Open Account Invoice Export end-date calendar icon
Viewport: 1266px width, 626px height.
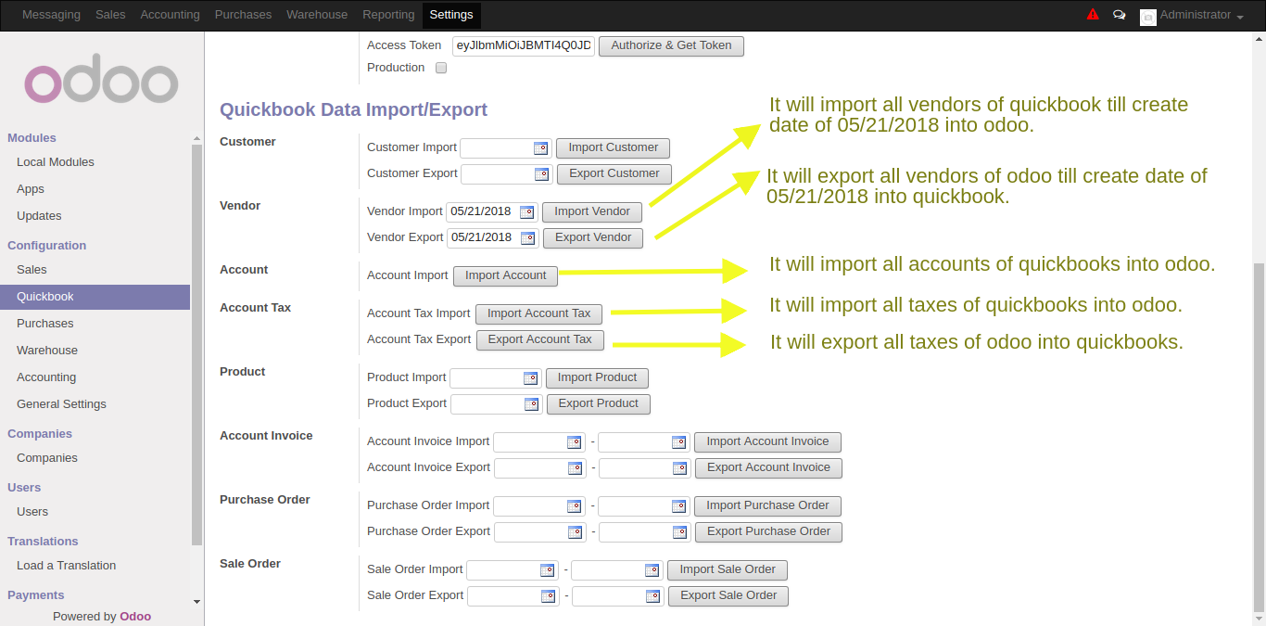679,468
